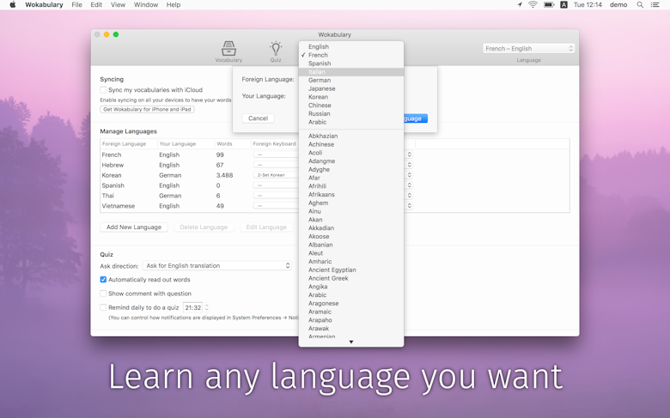Adjust the reminder time stepper
Screen dimensions: 670x418
tap(207, 307)
